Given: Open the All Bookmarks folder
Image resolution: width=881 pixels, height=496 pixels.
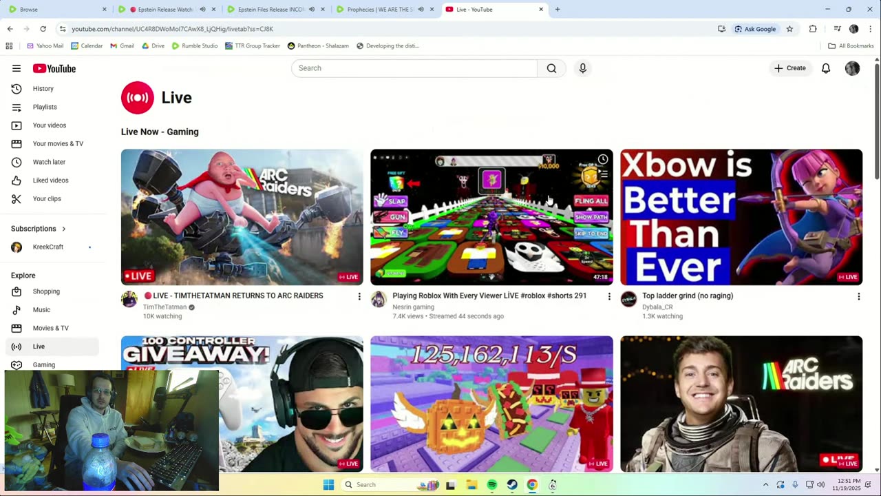Looking at the screenshot, I should coord(851,46).
